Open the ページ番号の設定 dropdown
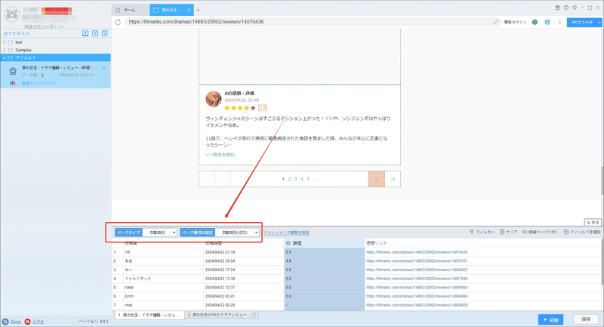604x327 pixels. [x=237, y=233]
